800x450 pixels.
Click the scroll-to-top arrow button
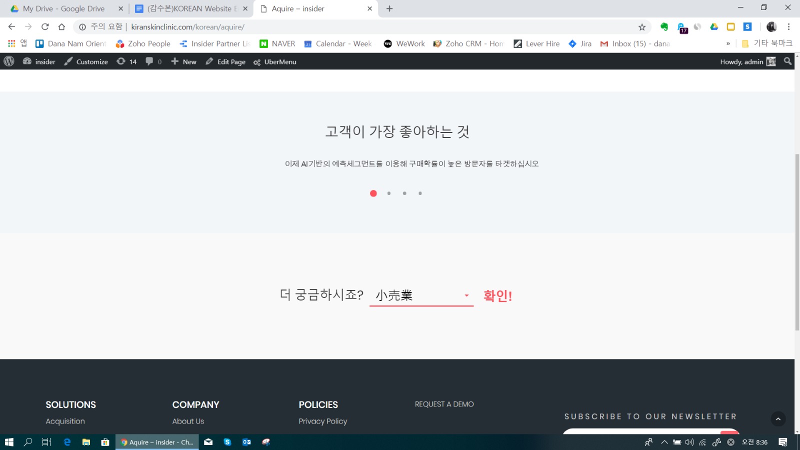click(x=778, y=419)
